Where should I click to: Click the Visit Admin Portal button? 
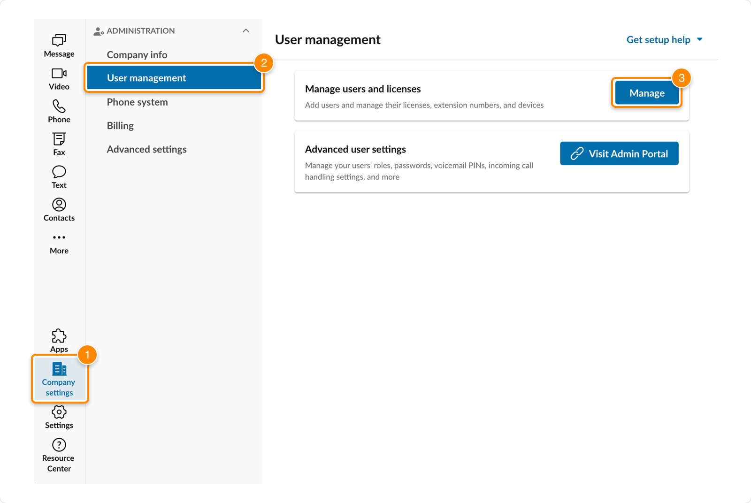point(619,154)
